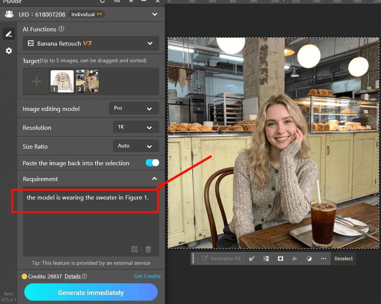The height and width of the screenshot is (304, 381).
Task: Open the settings gear in sidebar
Action: pyautogui.click(x=9, y=51)
